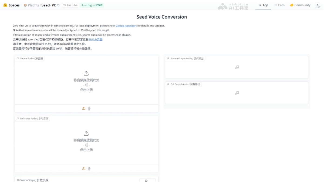Image resolution: width=324 pixels, height=182 pixels.
Task: Open the three-dot options menu top right
Action: click(318, 5)
